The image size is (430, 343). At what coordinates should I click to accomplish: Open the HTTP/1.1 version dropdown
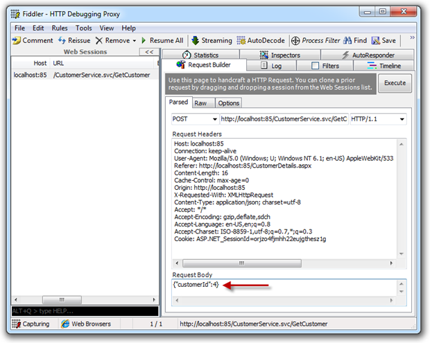click(402, 119)
